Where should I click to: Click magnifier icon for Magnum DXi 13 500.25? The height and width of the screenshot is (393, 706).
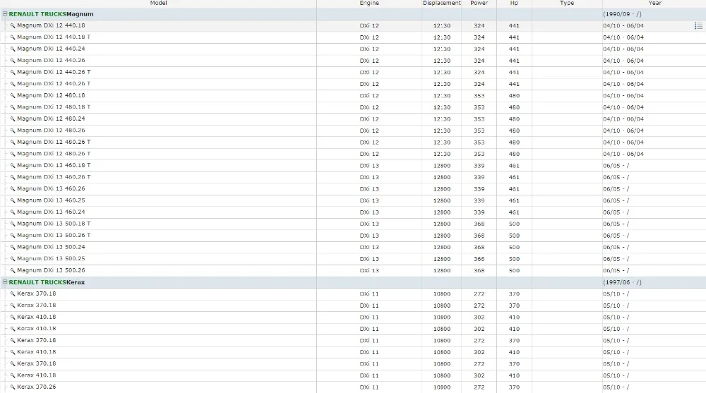13,260
